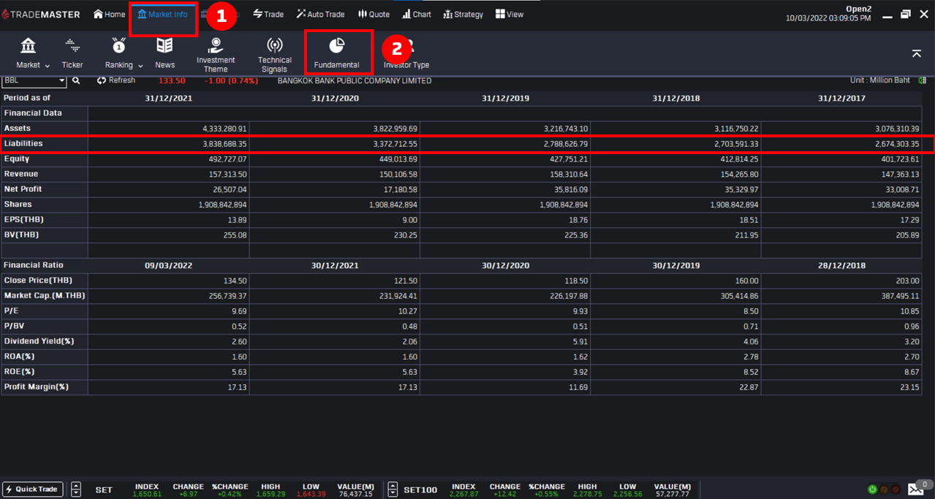The image size is (935, 499).
Task: Click the 31/12/2021 column header
Action: 169,98
